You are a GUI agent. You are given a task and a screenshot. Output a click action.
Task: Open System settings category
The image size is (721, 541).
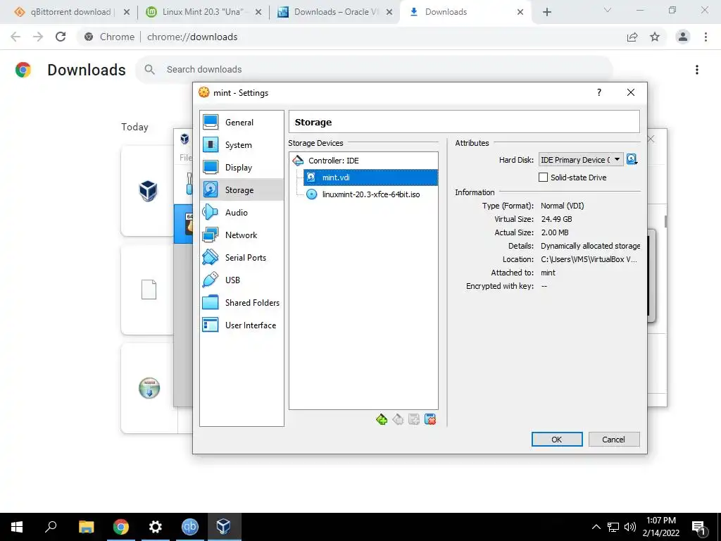[x=242, y=145]
